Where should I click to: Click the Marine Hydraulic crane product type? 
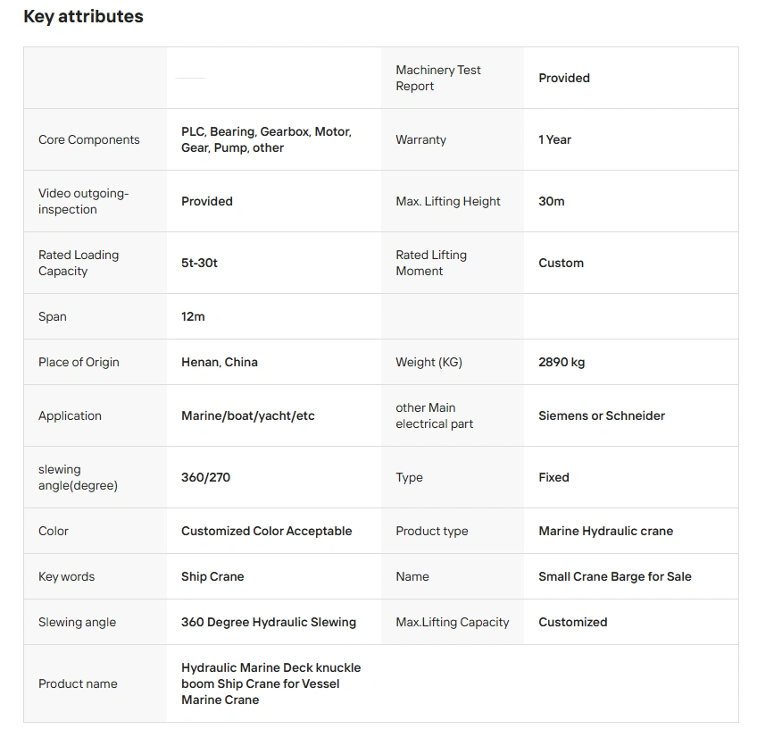point(605,531)
